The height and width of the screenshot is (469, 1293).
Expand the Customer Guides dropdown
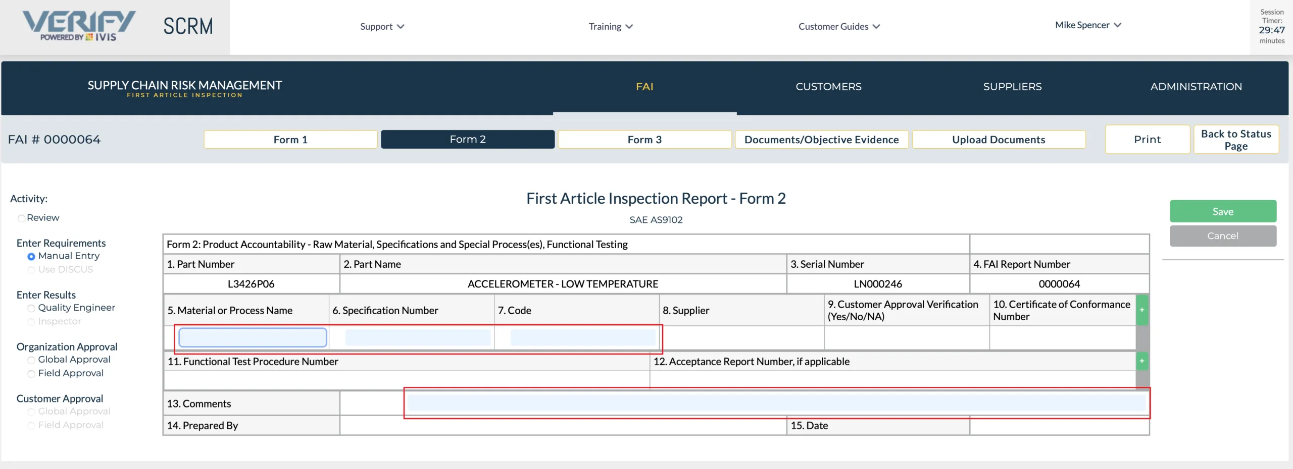(839, 27)
